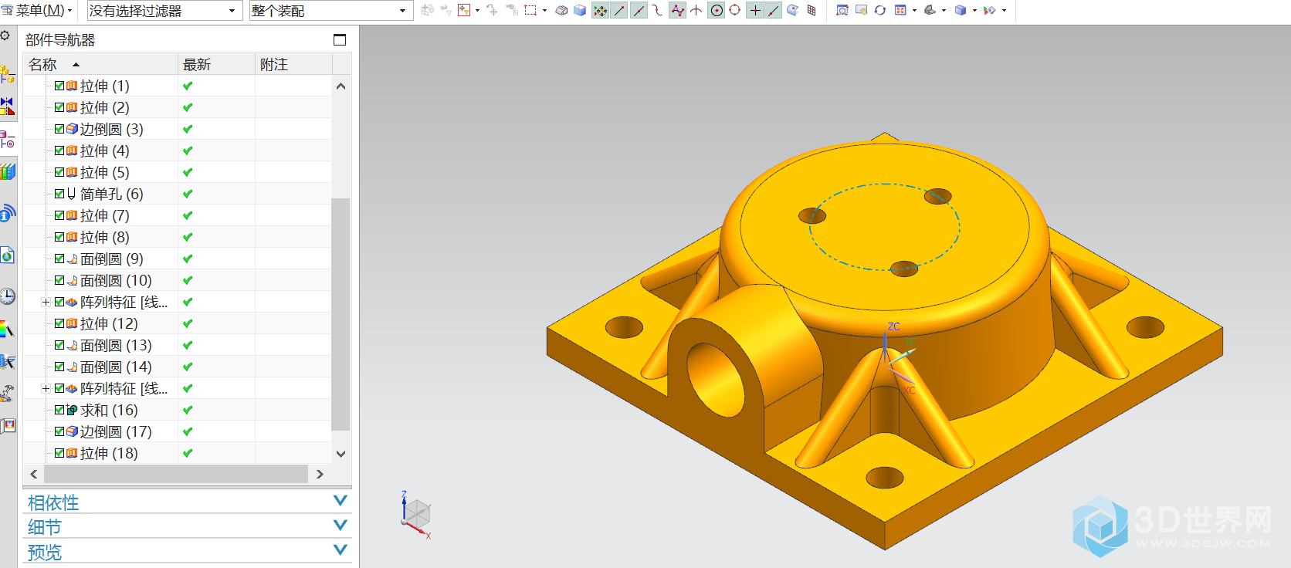This screenshot has height=568, width=1291.
Task: Select the 拉伸 (4) feature row
Action: [178, 150]
